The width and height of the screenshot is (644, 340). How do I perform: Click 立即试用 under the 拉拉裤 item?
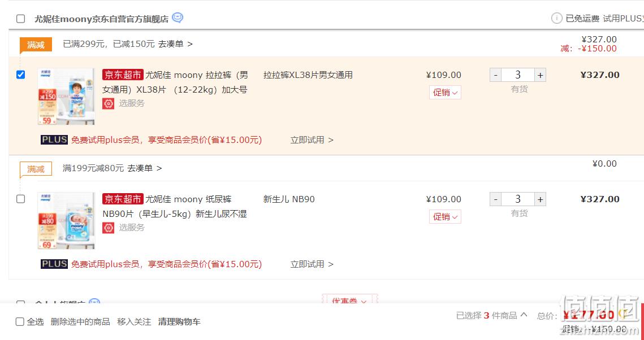click(x=312, y=140)
